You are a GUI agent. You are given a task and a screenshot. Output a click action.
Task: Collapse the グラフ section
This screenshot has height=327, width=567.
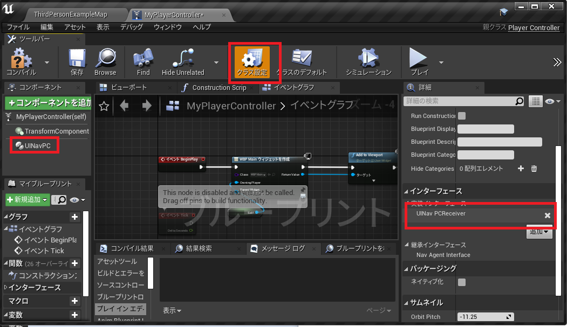[x=6, y=217]
